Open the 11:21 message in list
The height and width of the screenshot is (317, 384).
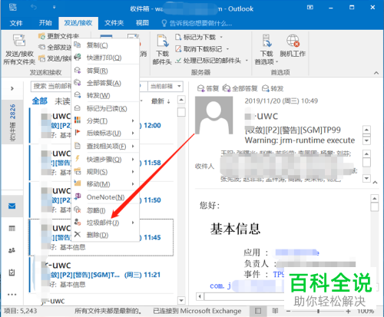102,275
